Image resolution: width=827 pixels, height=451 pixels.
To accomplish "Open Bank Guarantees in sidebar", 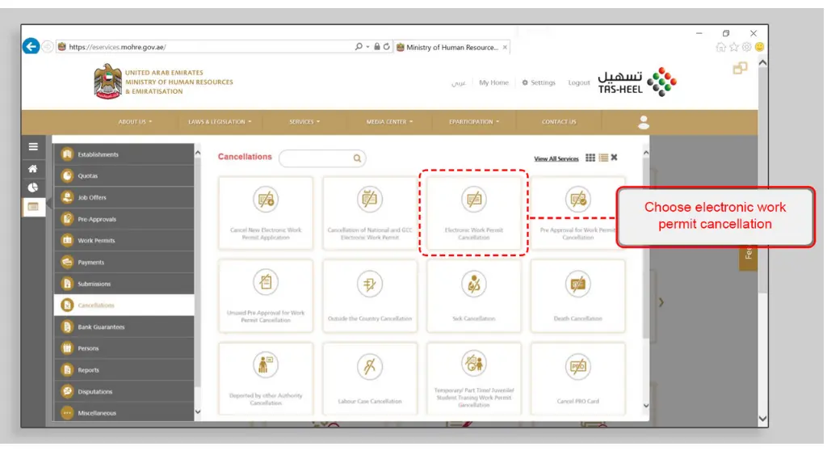I will 124,327.
